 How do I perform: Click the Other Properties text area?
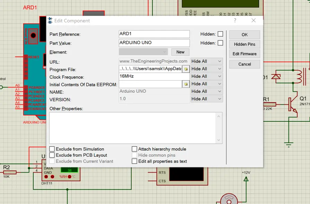[132, 128]
